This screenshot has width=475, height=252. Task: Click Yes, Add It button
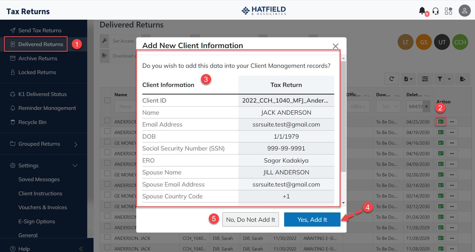point(312,219)
